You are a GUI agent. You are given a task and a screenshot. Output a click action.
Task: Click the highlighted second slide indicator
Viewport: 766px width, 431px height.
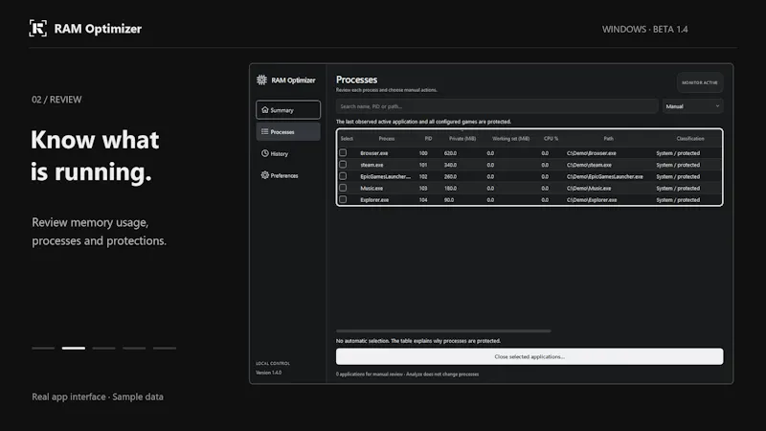[74, 348]
